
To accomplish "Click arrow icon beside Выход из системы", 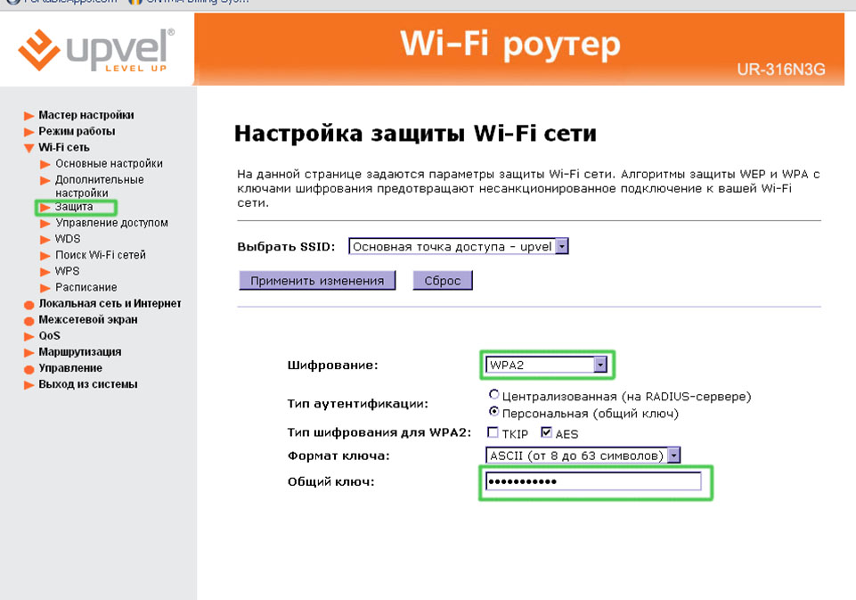I will 29,385.
